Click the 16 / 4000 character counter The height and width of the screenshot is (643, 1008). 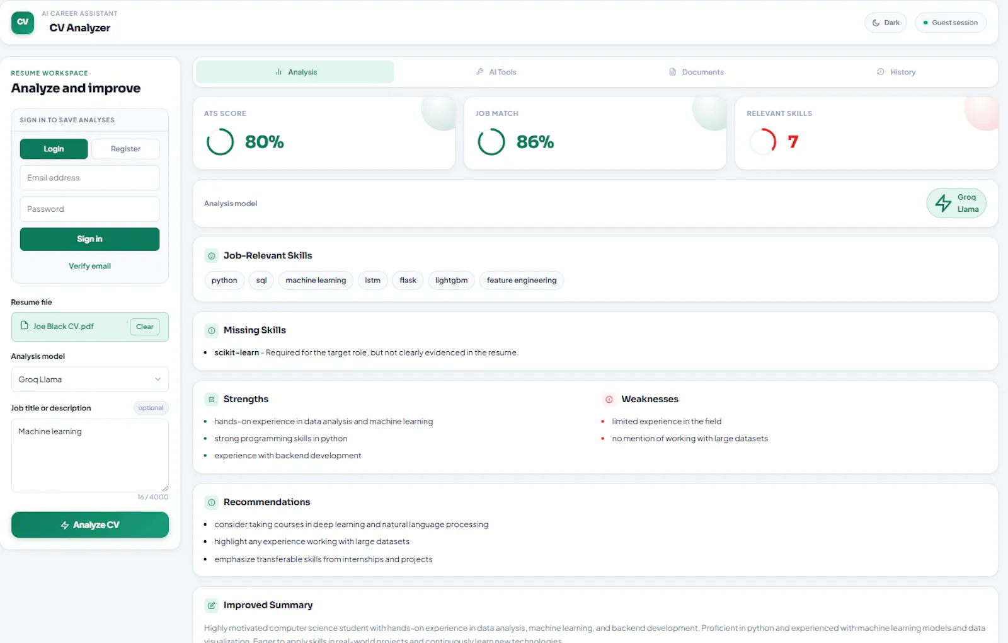[x=152, y=497]
